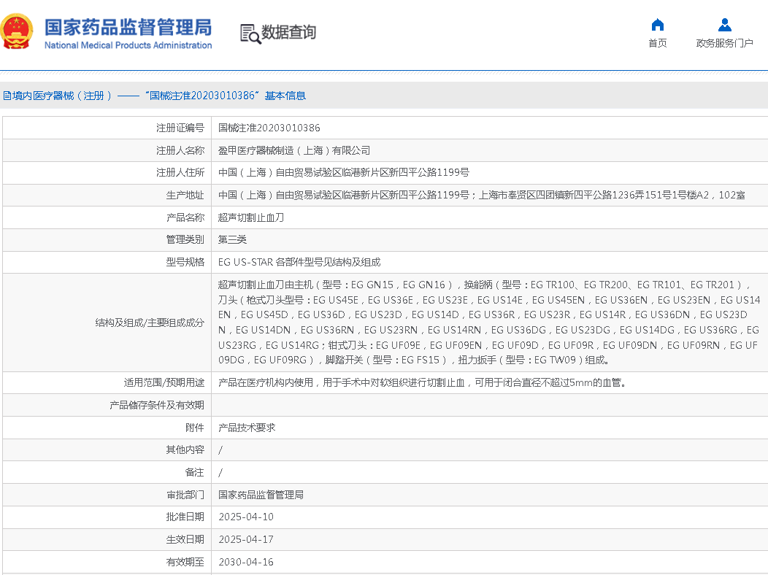The image size is (768, 575).
Task: Click the 国家药品监督管理局 header title
Action: pos(128,27)
